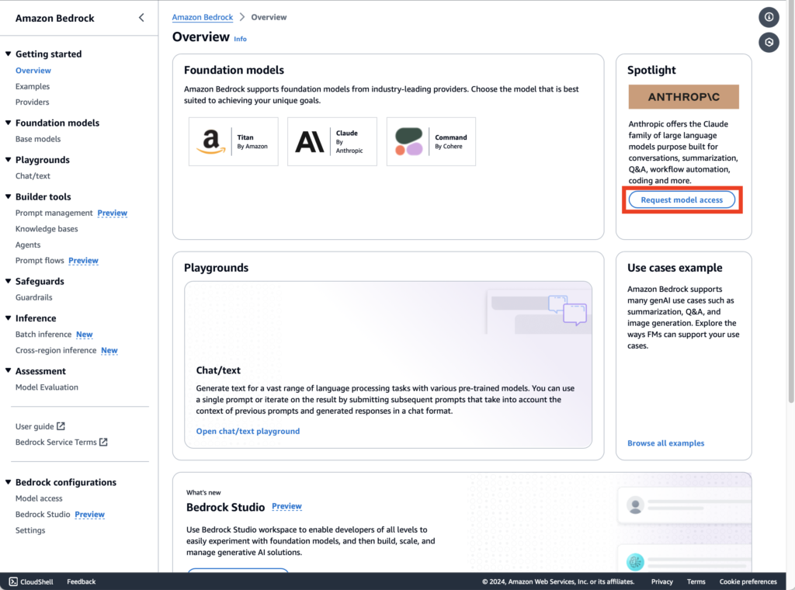Click the Amazon Bedrock breadcrumb link
This screenshot has height=590, width=795.
click(203, 17)
